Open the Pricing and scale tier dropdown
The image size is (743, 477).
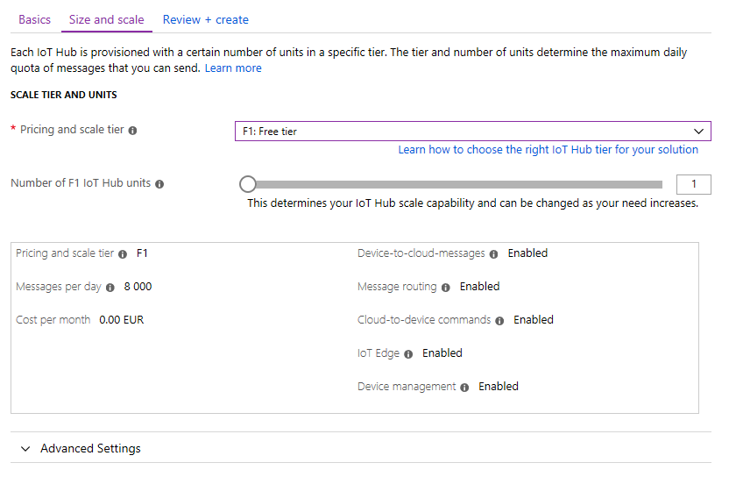(473, 132)
